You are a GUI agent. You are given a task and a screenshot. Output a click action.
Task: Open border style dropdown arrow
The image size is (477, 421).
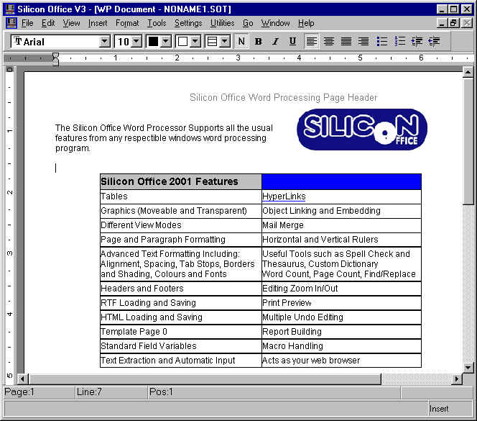[225, 41]
